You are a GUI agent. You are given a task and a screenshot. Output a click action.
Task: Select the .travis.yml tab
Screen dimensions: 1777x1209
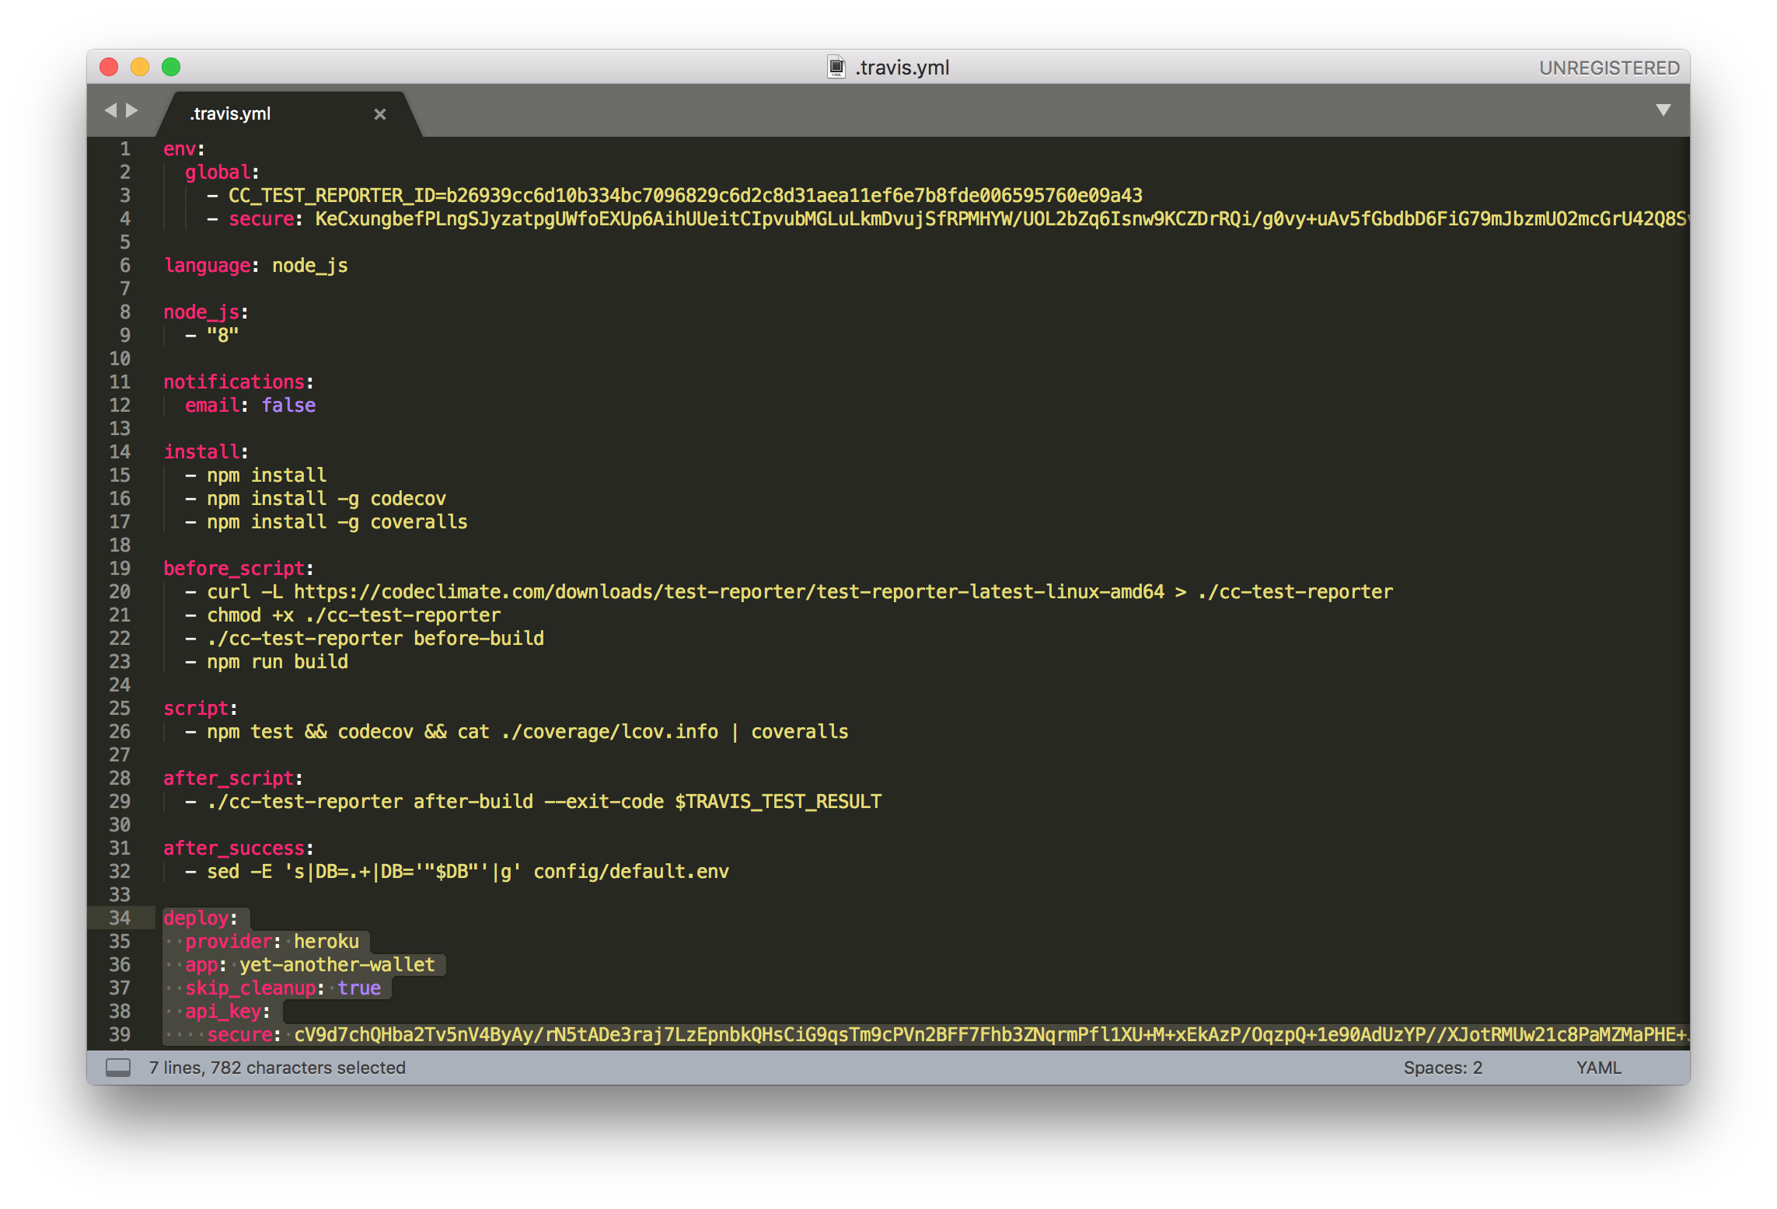point(230,114)
